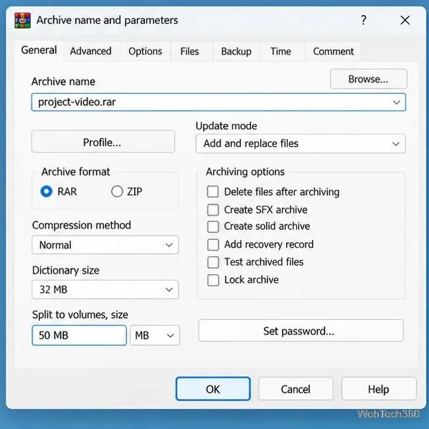Open the Dictionary size dropdown showing 32 MB

pos(105,289)
